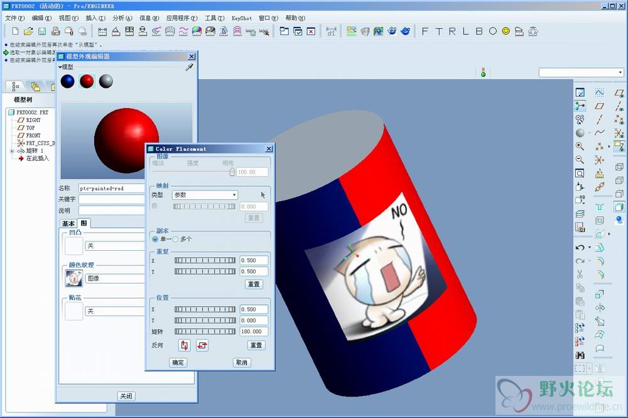Screen dimensions: 628x418
Task: Click 取消 in Color Placement dialog
Action: (x=242, y=362)
